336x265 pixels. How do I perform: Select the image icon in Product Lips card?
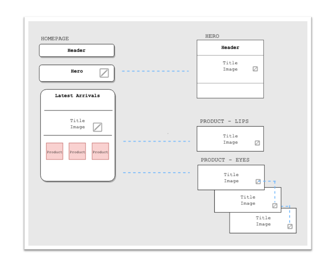pyautogui.click(x=257, y=143)
